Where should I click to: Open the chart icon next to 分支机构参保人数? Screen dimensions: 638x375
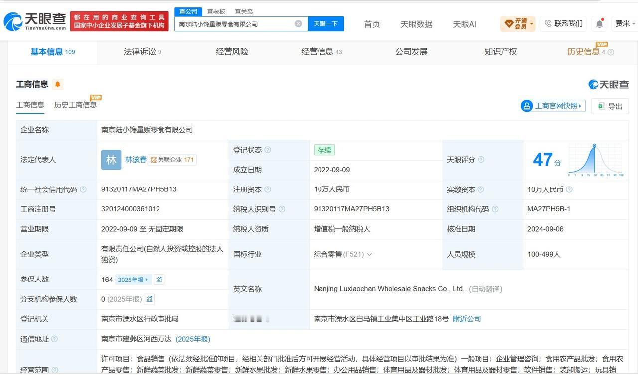150,299
